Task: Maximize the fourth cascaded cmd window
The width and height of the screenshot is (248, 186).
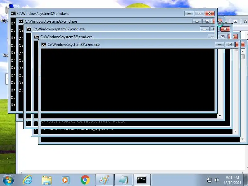Action: (x=223, y=37)
